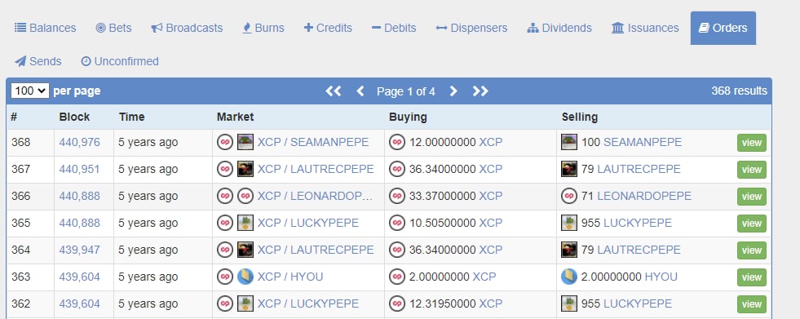View order 366 details
The image size is (800, 319).
point(752,197)
